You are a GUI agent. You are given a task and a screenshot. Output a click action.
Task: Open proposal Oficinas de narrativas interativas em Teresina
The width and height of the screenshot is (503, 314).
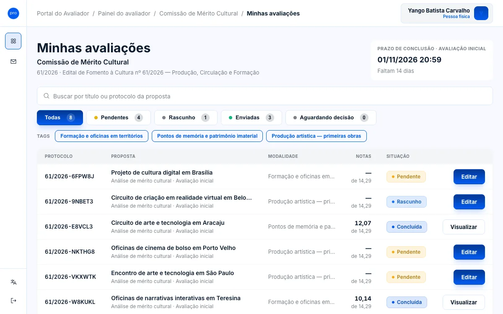[x=176, y=298]
